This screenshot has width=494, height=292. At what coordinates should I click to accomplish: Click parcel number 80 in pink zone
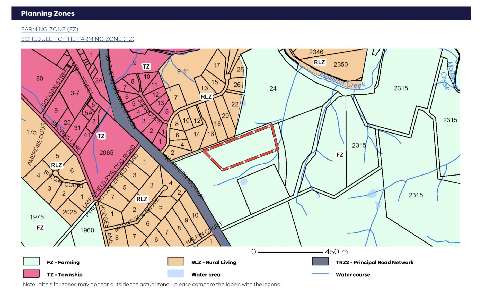pos(40,79)
